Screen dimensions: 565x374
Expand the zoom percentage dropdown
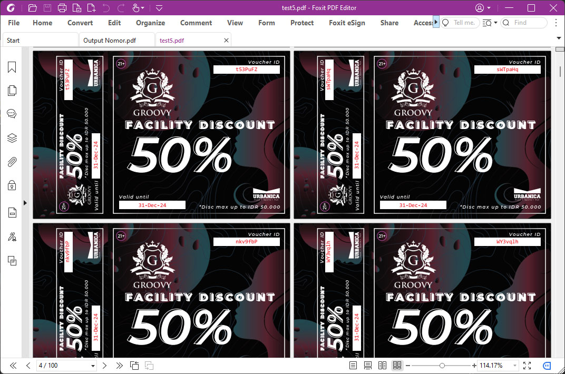click(x=514, y=366)
